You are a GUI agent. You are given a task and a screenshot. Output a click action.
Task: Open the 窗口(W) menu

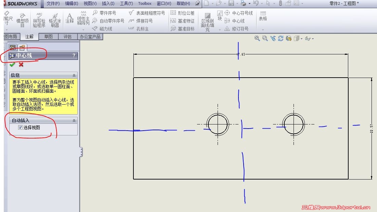pos(164,3)
